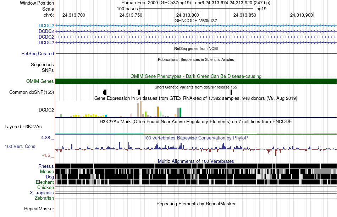This screenshot has width=337, height=217.
Task: Click the 4.88 upper PhyloP scale value
Action: pyautogui.click(x=45, y=138)
